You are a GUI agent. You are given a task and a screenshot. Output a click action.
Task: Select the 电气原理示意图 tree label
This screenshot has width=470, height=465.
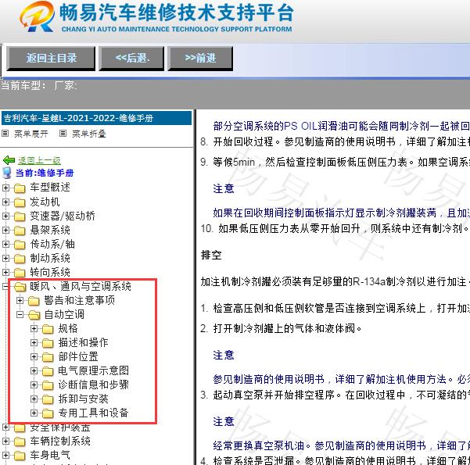coord(94,371)
